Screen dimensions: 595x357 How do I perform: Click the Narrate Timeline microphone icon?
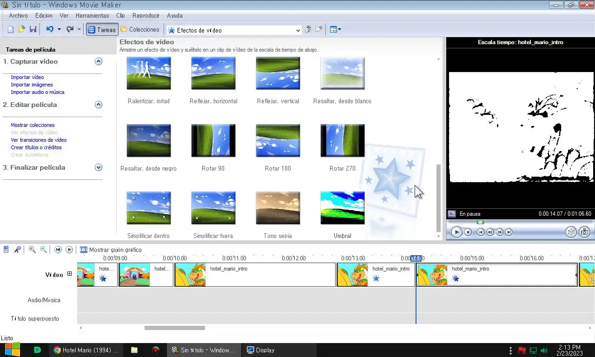[17, 250]
